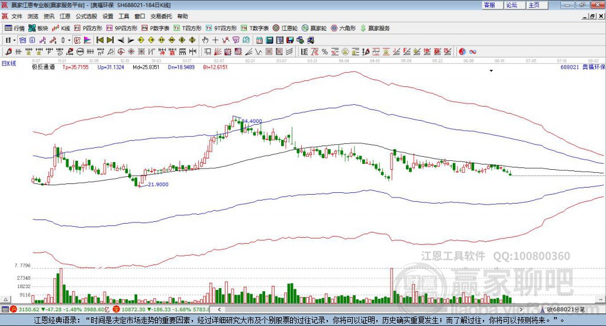Click the Tp=35.7155 indicator value

[75, 67]
